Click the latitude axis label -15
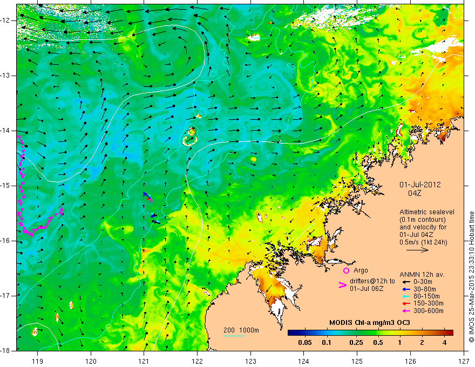Screen dimensions: 475x367 6,186
